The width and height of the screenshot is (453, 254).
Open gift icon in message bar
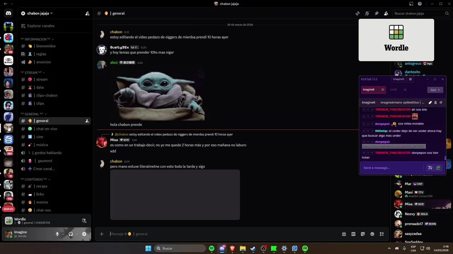(x=344, y=234)
